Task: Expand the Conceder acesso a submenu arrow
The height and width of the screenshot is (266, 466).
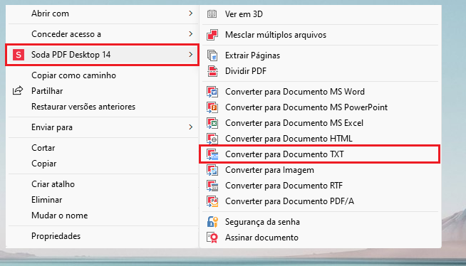Action: click(x=191, y=34)
